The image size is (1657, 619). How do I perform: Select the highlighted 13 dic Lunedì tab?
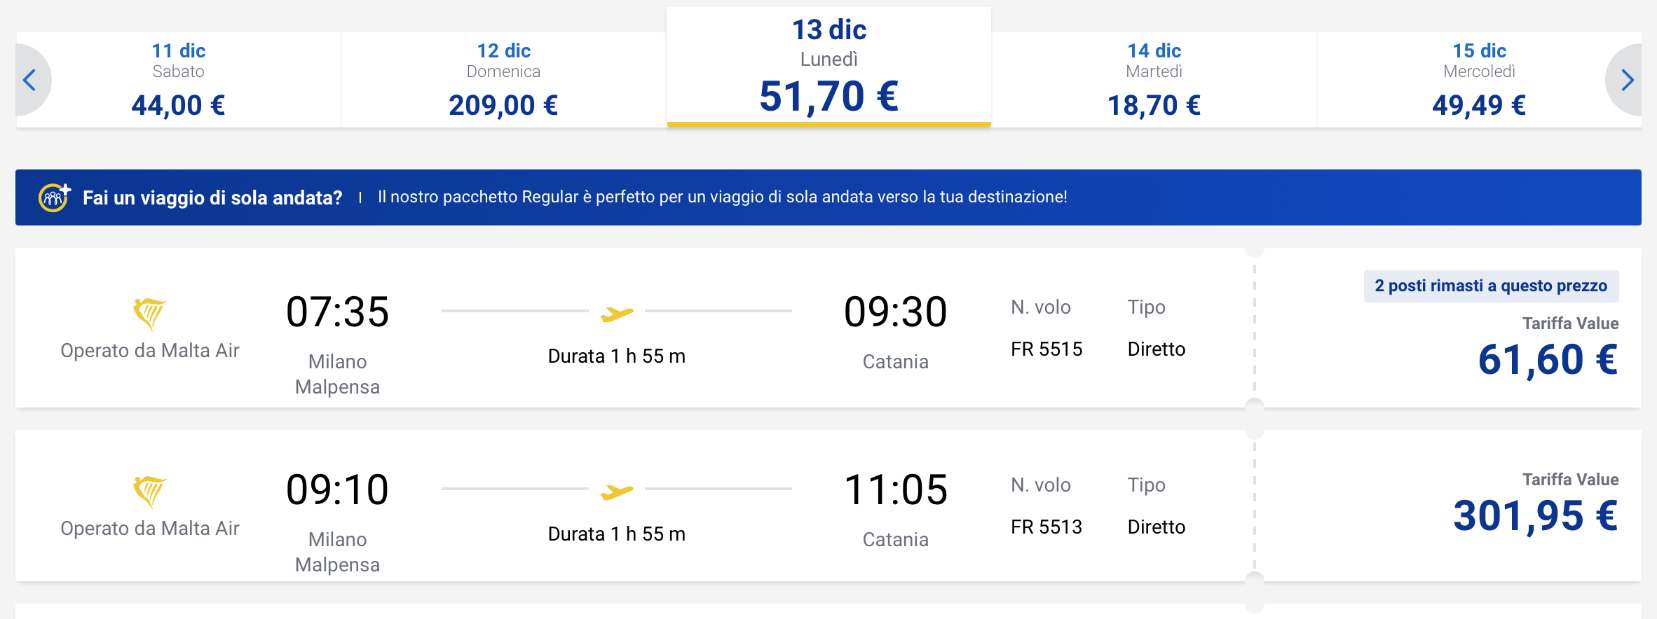(829, 67)
